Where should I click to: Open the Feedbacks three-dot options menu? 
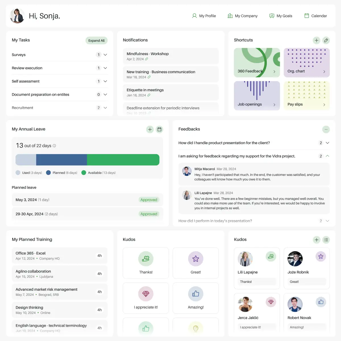click(x=326, y=129)
